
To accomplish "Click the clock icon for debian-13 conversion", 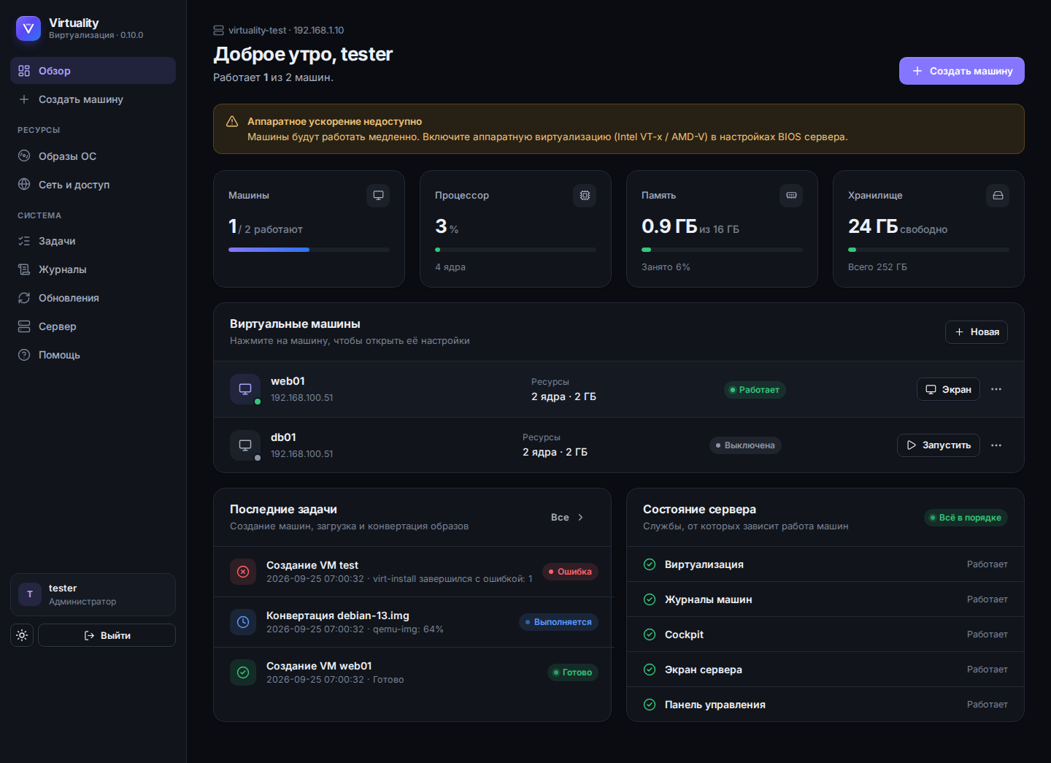I will tap(243, 622).
